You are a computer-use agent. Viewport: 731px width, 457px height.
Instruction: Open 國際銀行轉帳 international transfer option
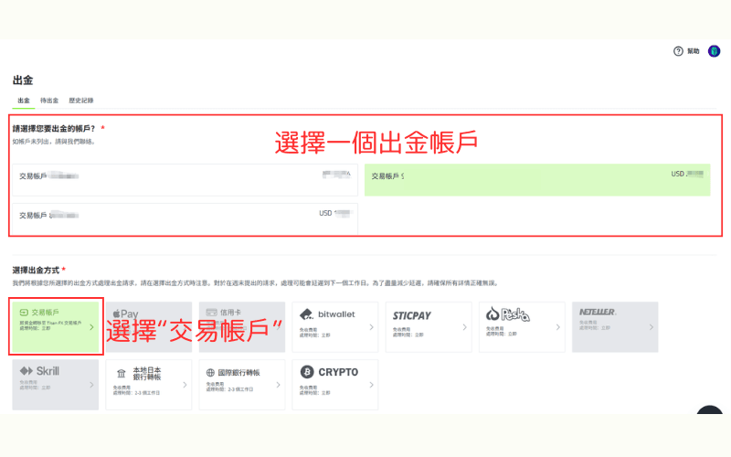point(241,384)
